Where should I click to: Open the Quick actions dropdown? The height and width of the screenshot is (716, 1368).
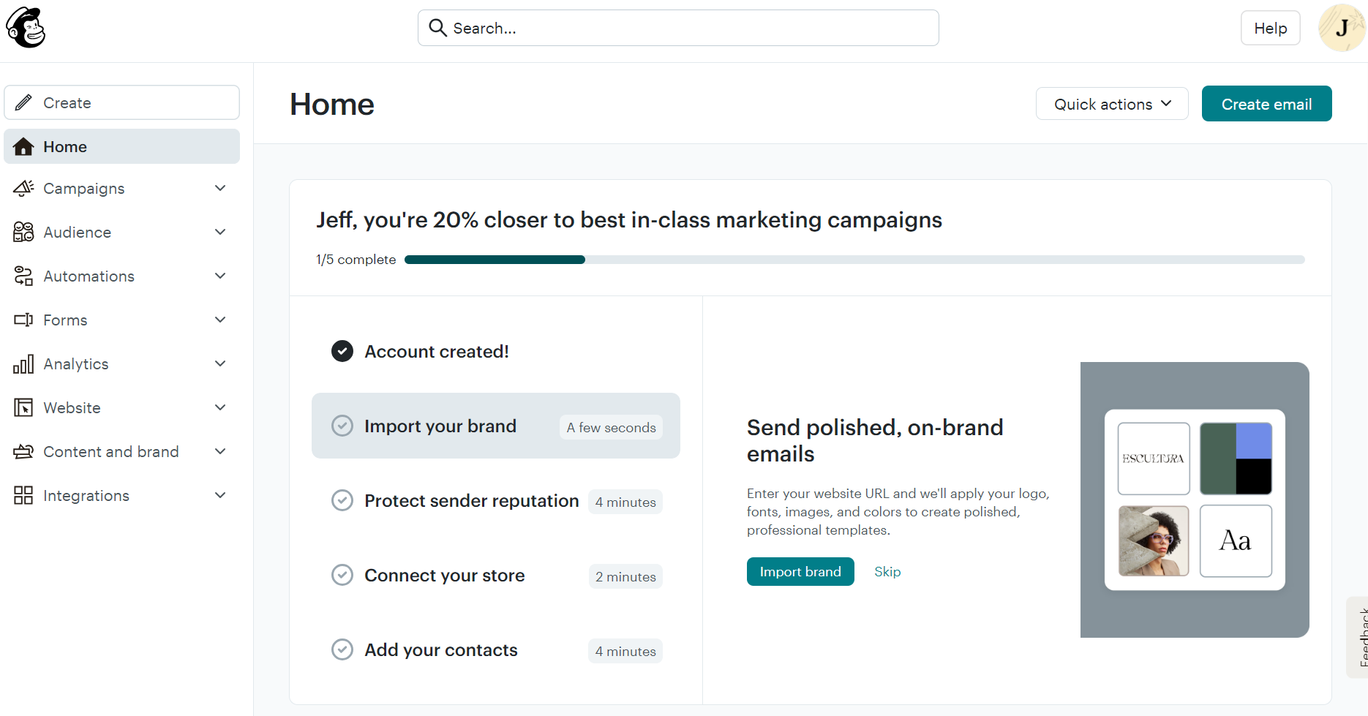click(x=1111, y=103)
